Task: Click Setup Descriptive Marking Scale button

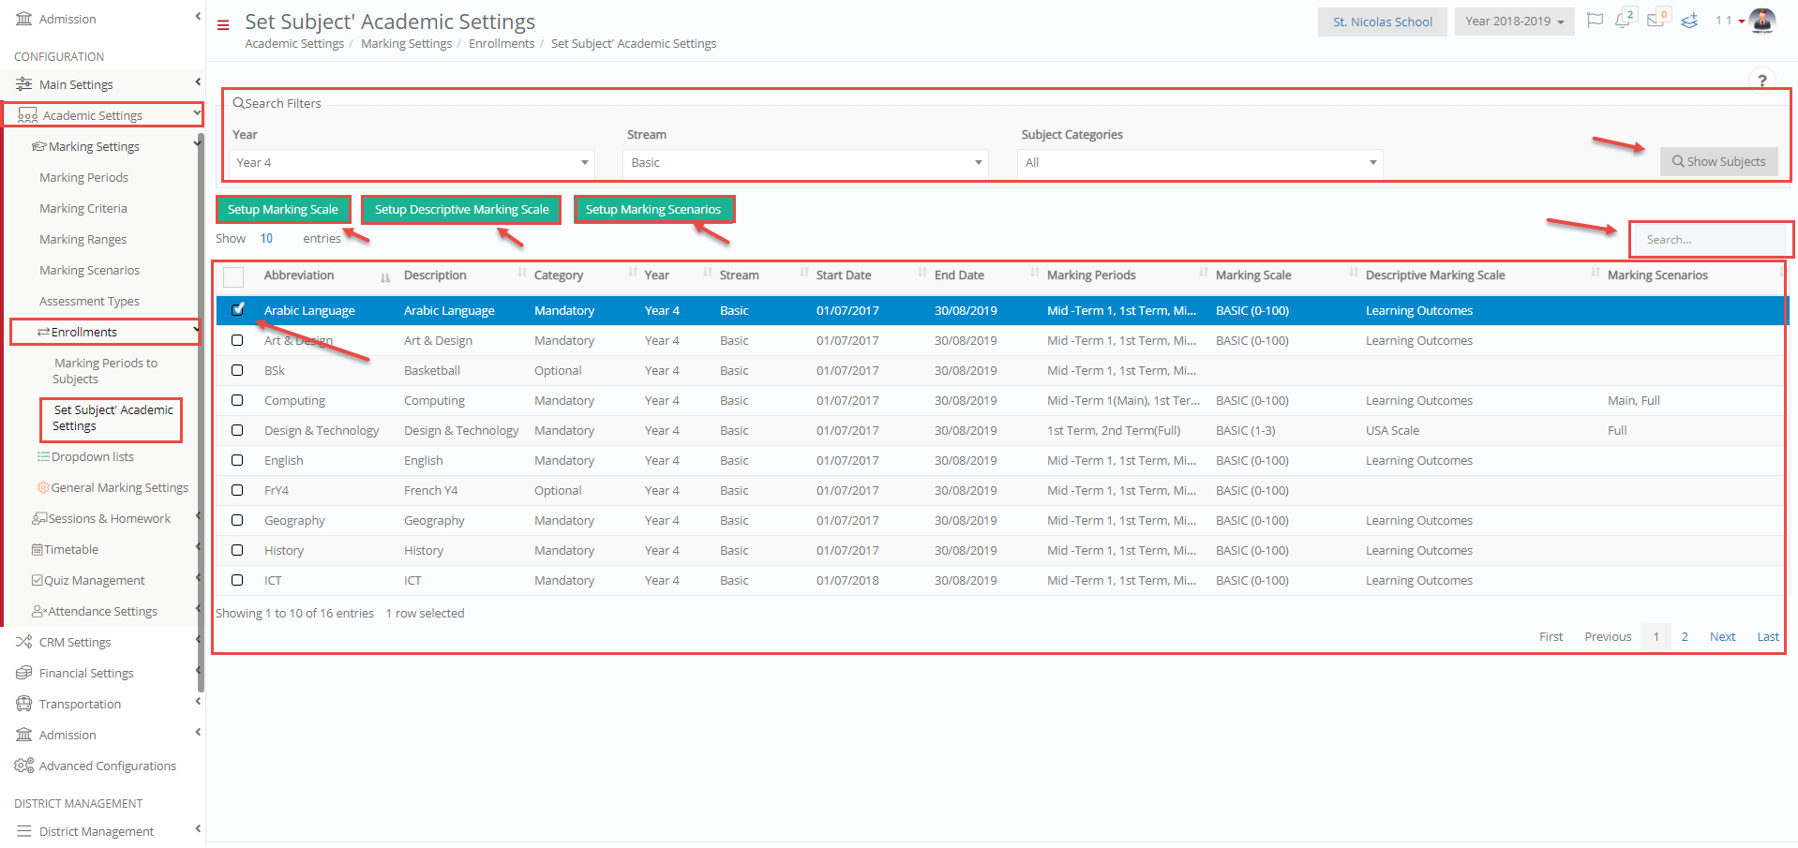Action: (461, 209)
